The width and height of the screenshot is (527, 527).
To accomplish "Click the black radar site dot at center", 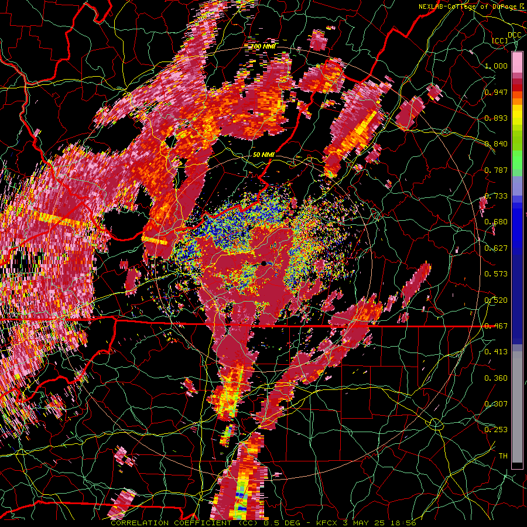I will [264, 263].
